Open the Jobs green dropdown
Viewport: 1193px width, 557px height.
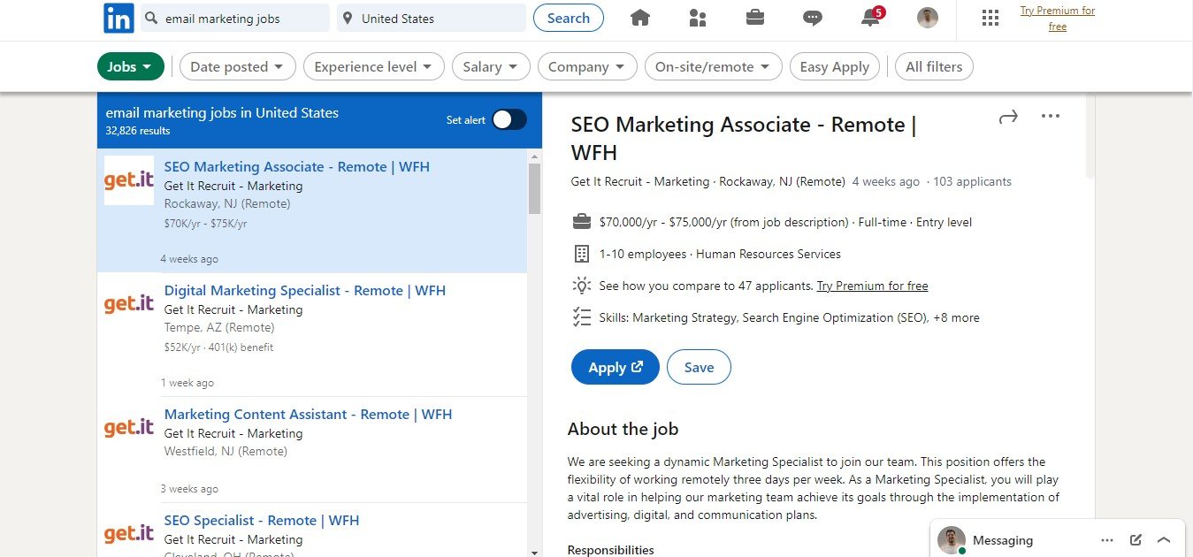click(x=130, y=66)
